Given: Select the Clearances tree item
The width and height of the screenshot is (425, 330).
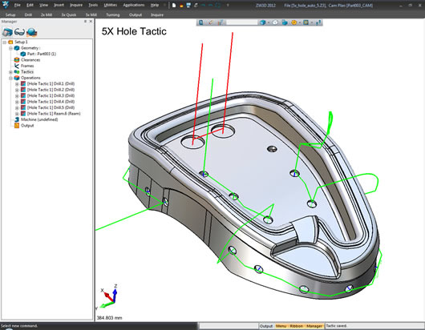Looking at the screenshot, I should pyautogui.click(x=30, y=60).
